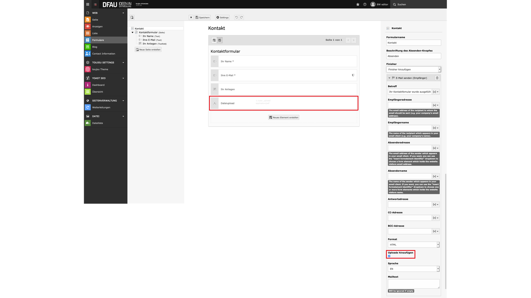The width and height of the screenshot is (531, 298).
Task: Click Neues Element erstellen button
Action: tap(284, 118)
